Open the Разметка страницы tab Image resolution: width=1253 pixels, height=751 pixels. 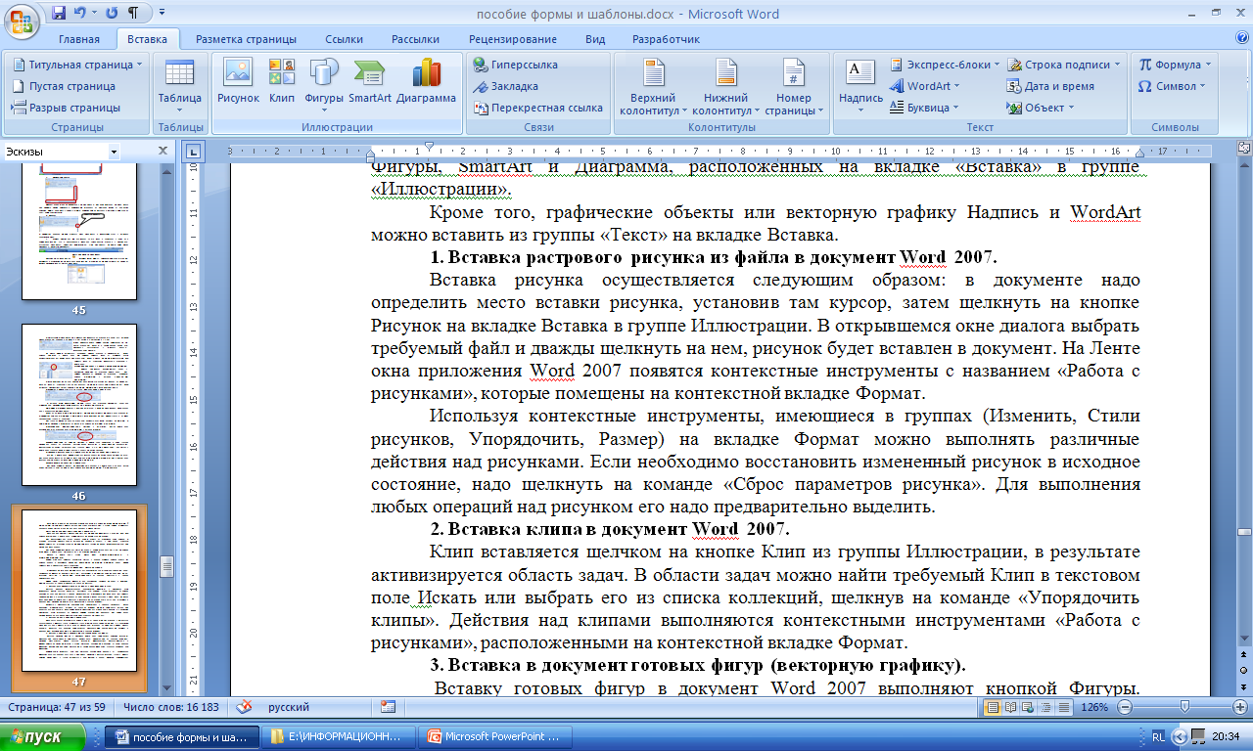coord(246,39)
